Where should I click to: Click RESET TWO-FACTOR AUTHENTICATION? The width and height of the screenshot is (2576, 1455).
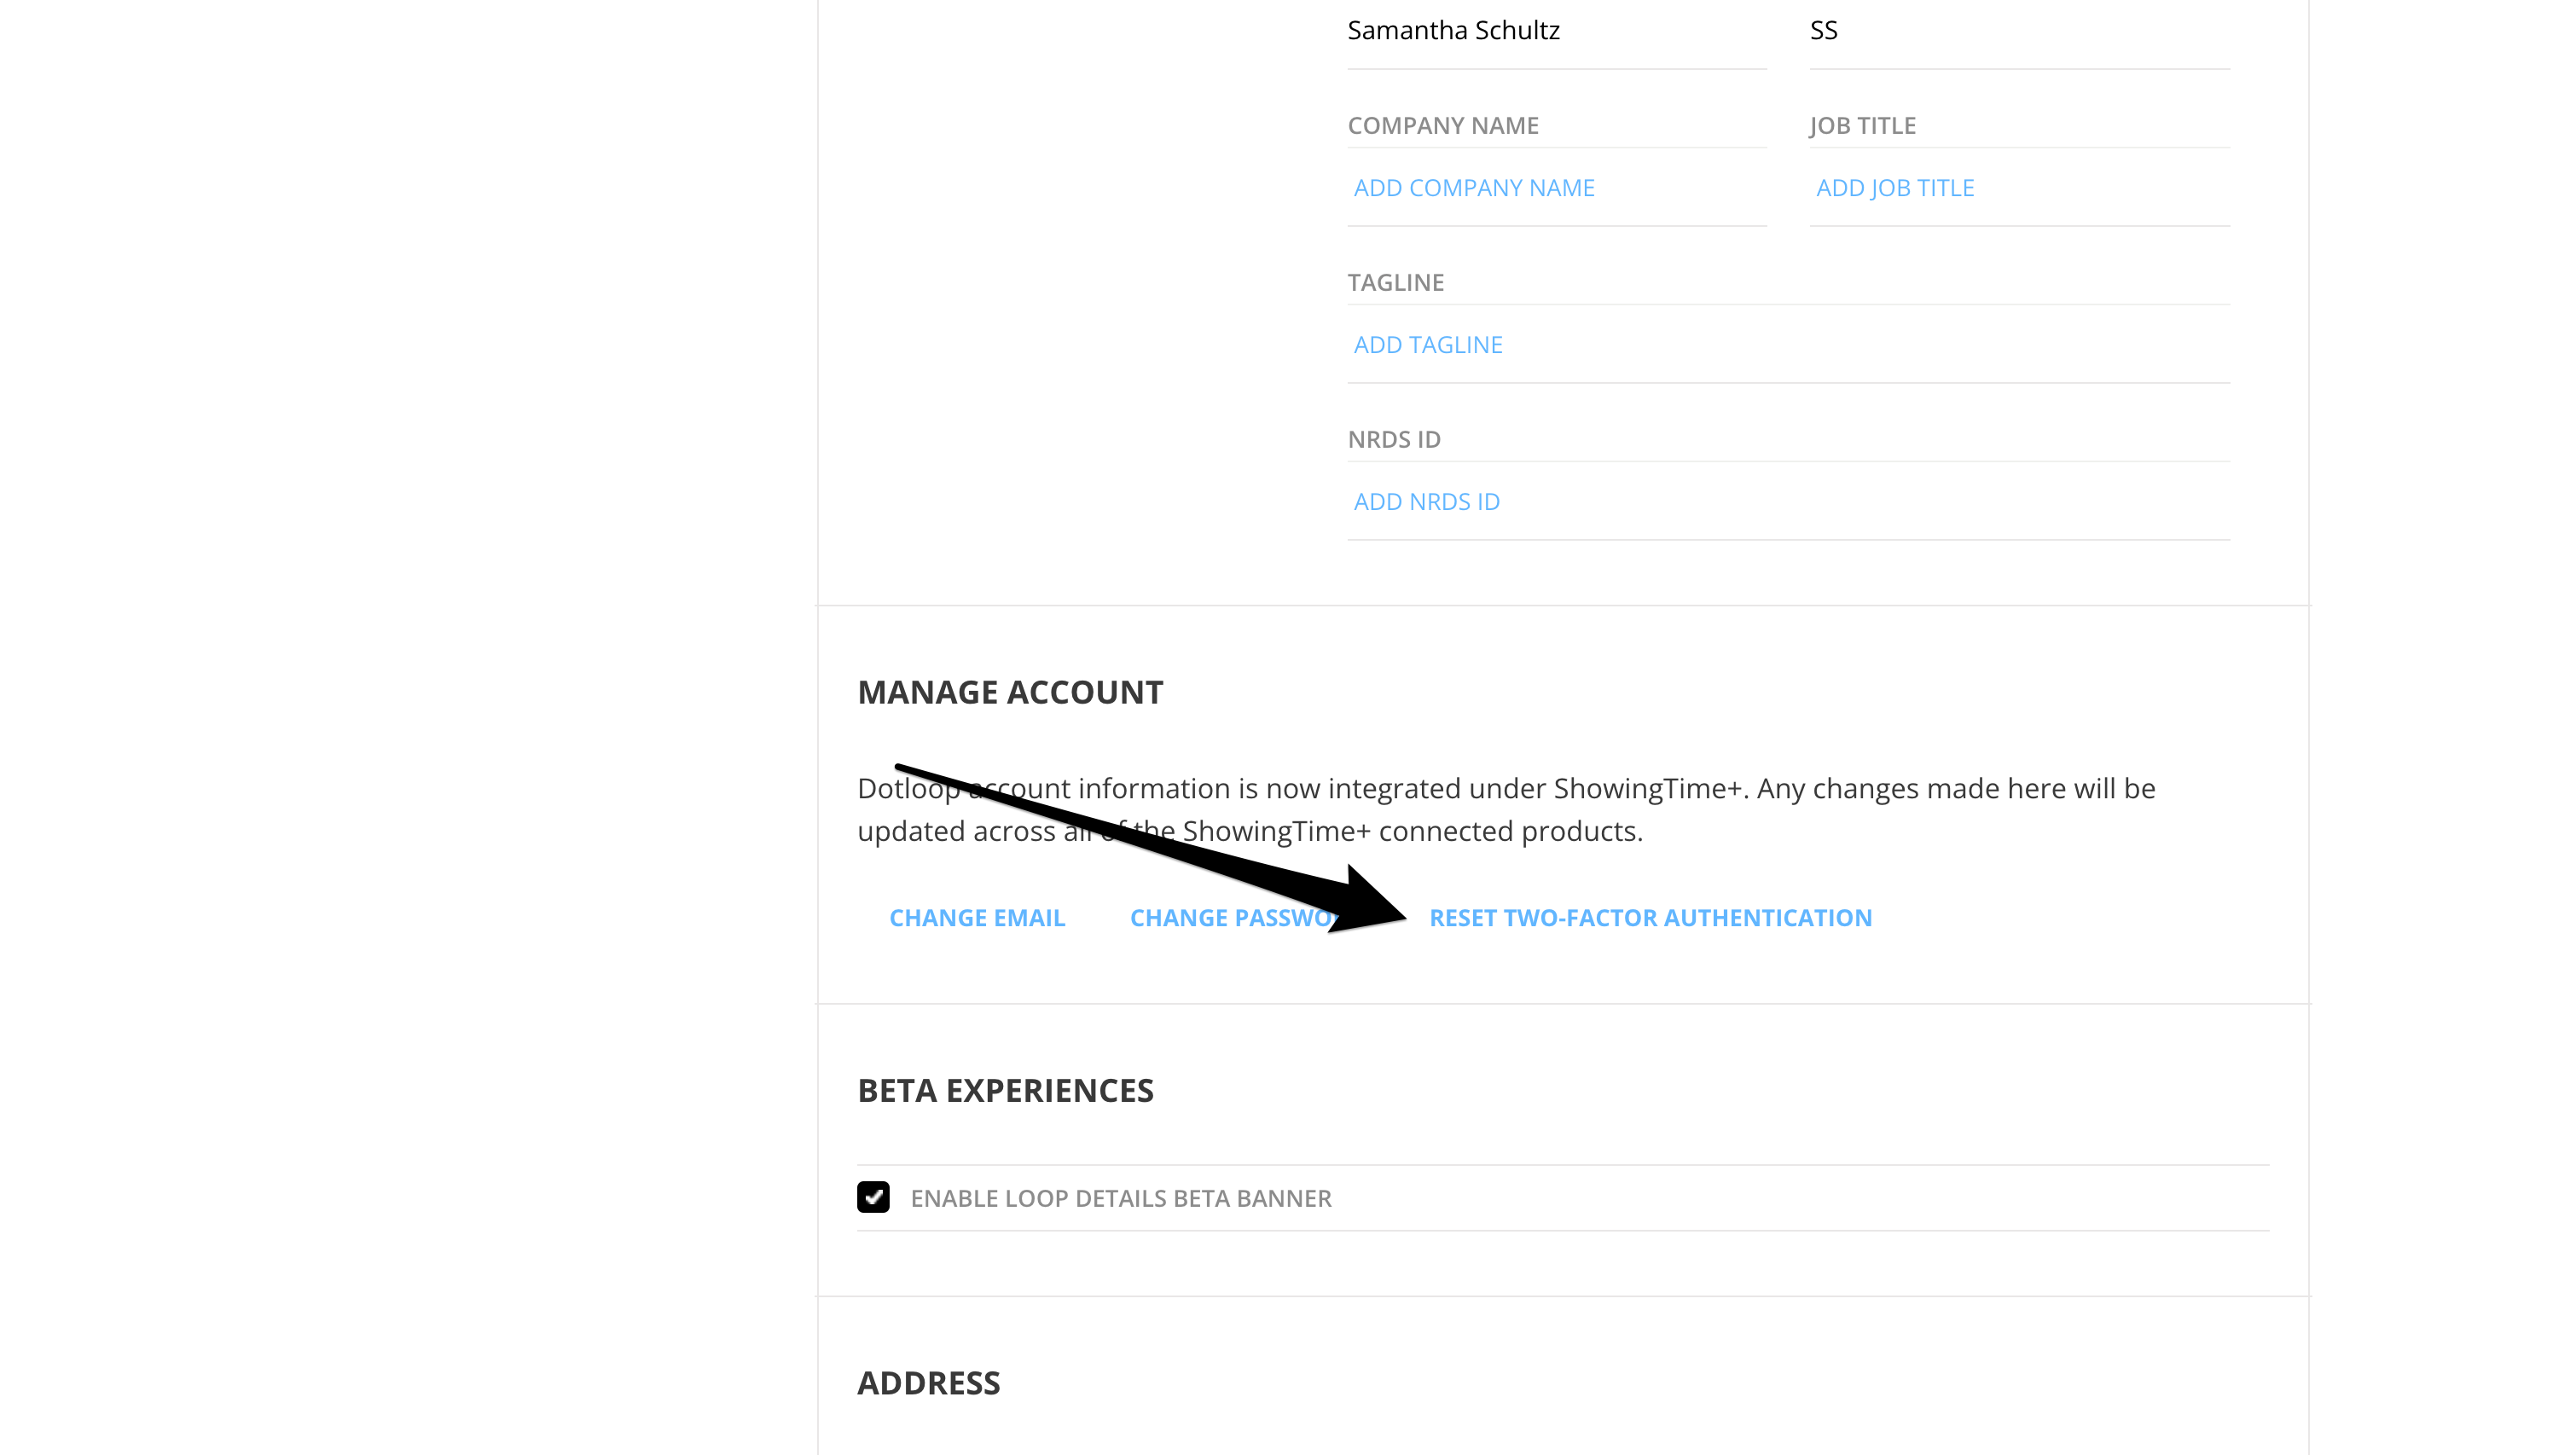coord(1651,917)
